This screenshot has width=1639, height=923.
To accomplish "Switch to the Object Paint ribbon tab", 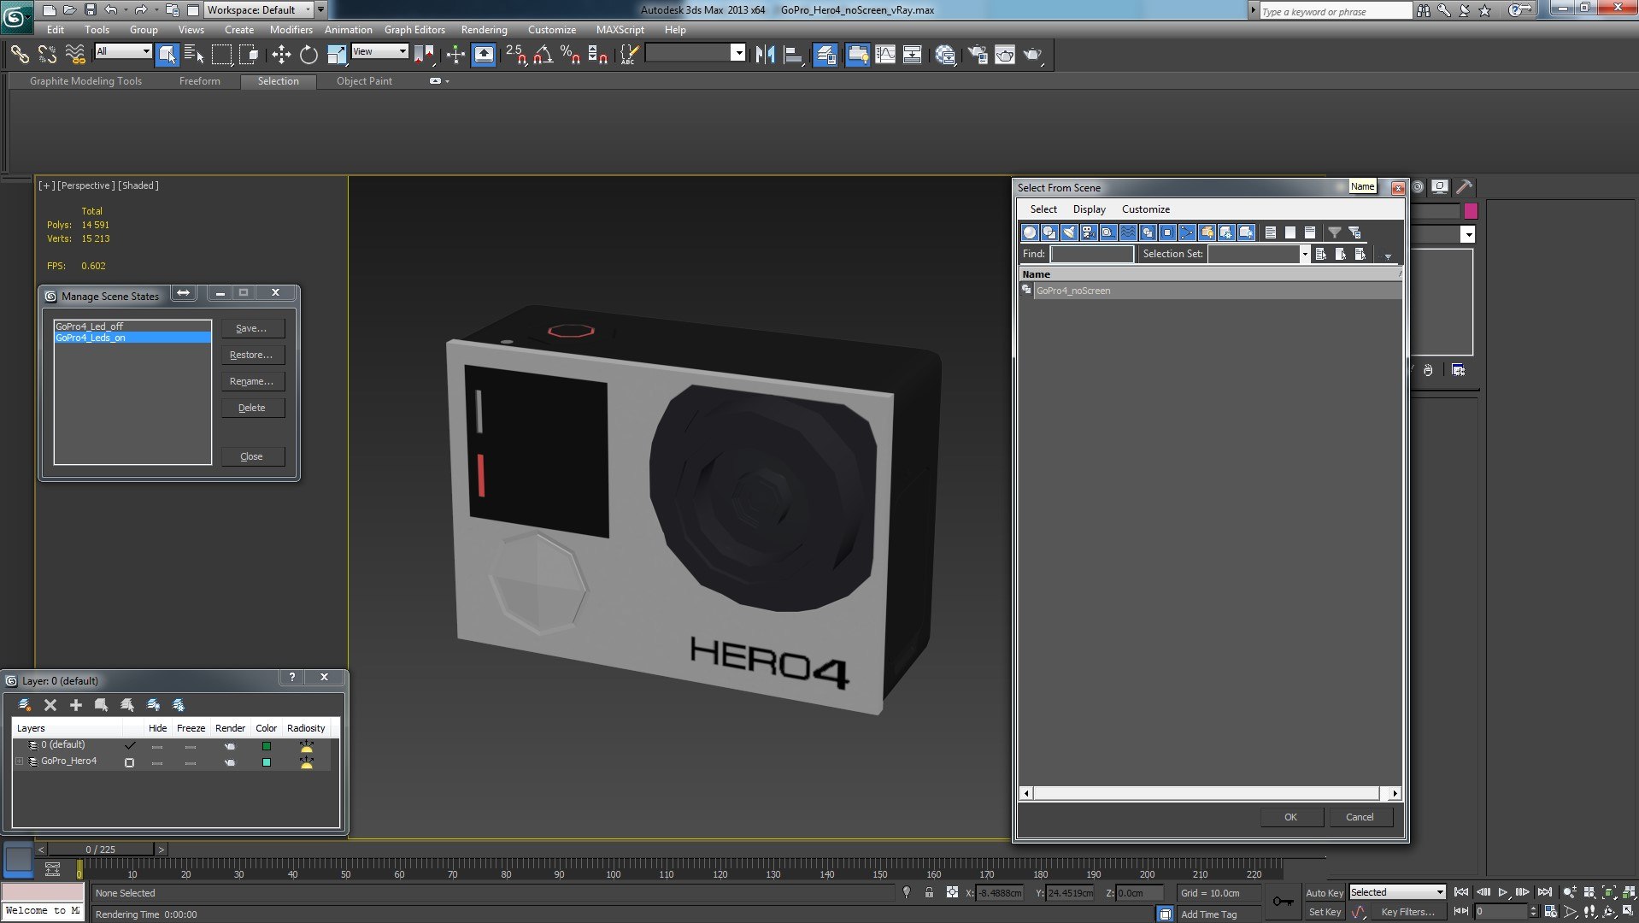I will [x=364, y=81].
